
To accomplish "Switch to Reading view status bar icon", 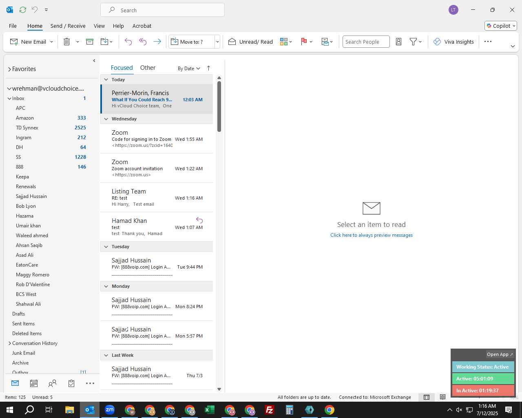I will click(442, 397).
